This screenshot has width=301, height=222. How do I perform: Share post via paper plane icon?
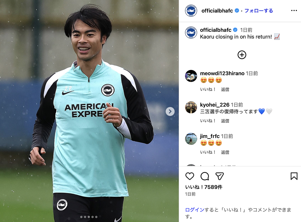[x=219, y=176]
